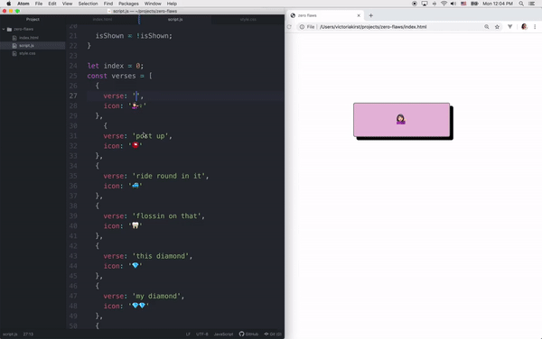Close the zero flaws browser tab

click(x=359, y=15)
